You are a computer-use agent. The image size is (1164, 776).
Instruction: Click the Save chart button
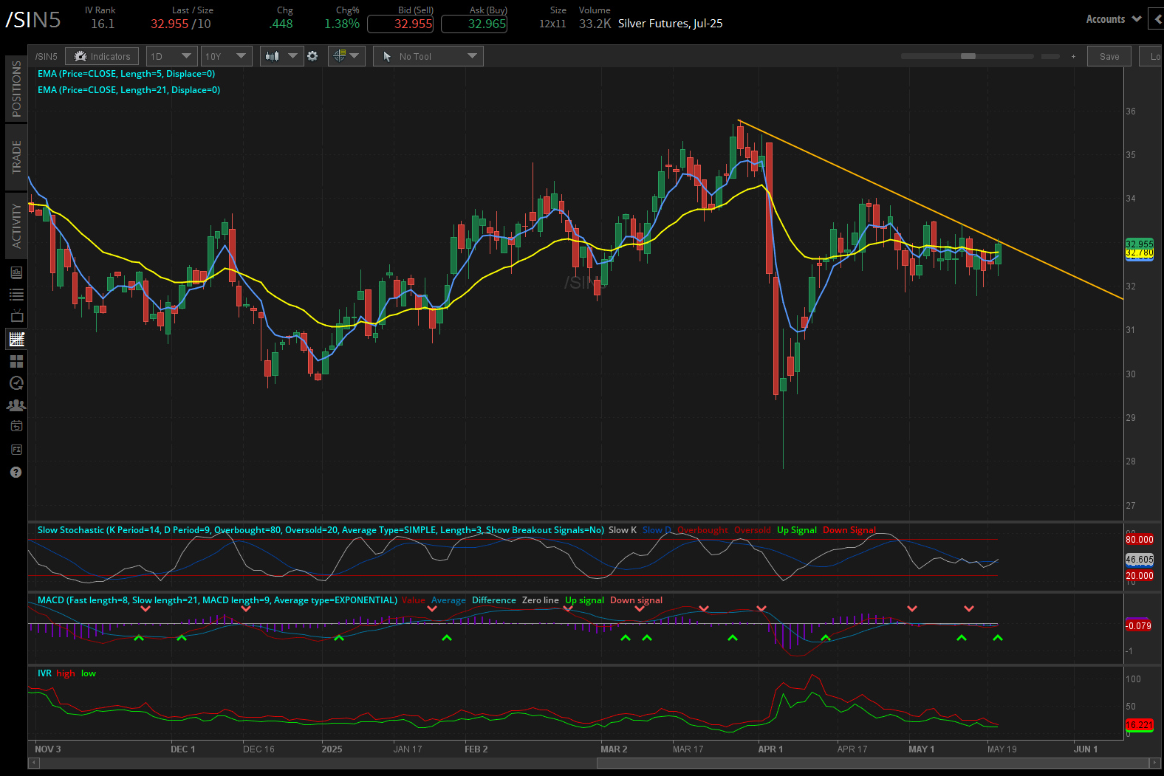pos(1109,56)
